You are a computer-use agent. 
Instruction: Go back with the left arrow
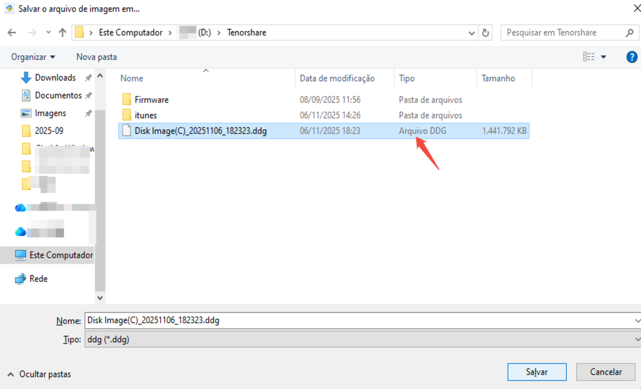point(12,33)
